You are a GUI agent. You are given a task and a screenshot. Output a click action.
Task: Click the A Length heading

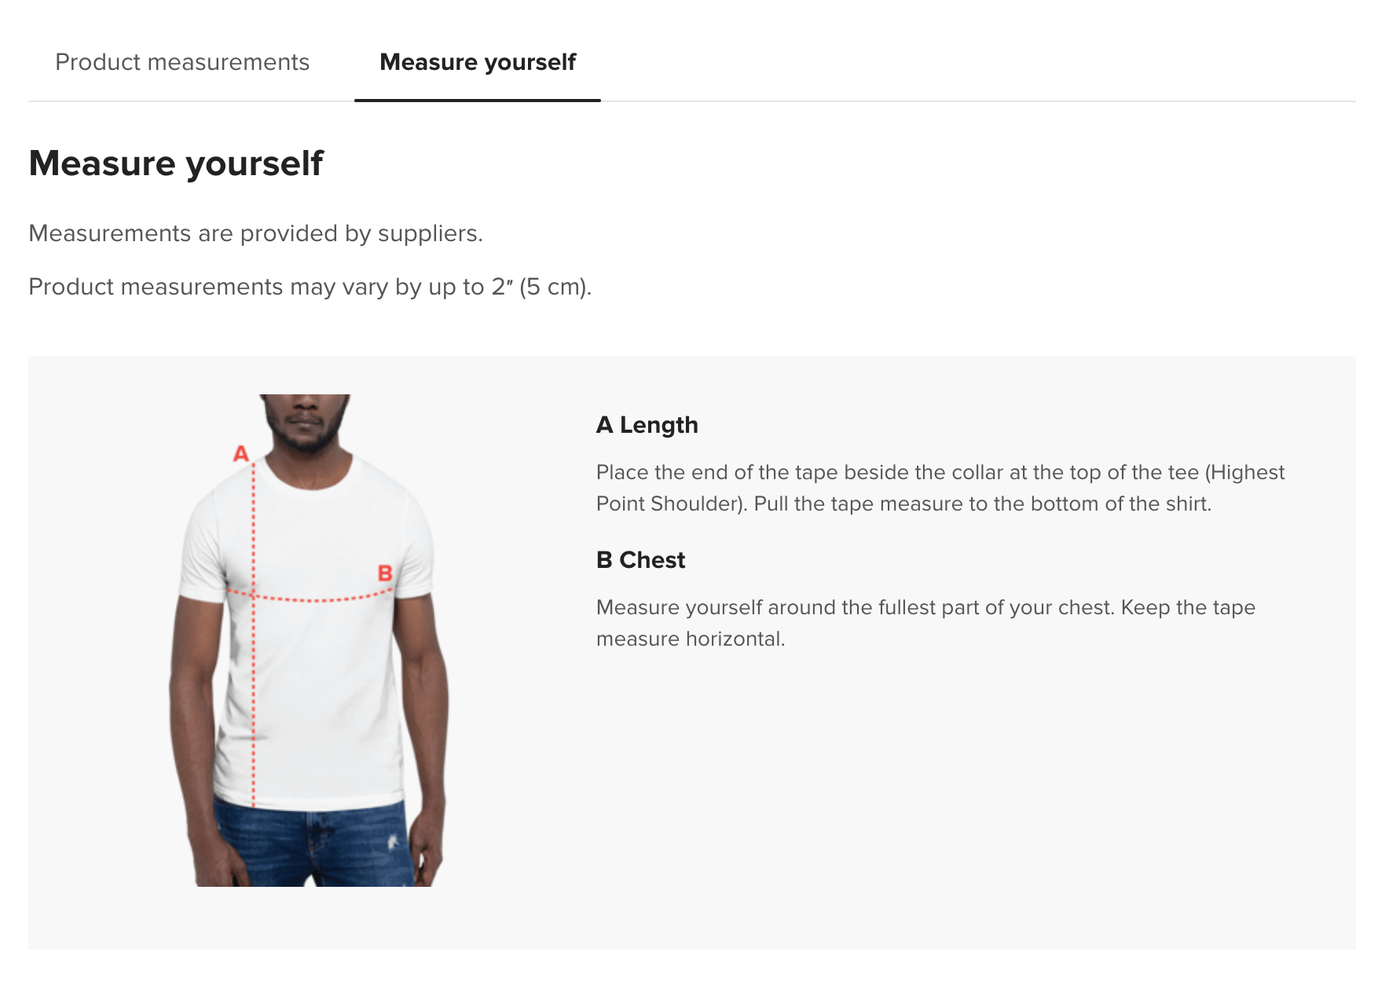coord(647,425)
